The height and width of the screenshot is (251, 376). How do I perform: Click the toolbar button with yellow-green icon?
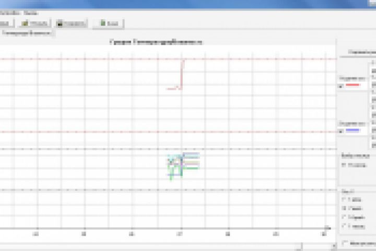click(34, 24)
